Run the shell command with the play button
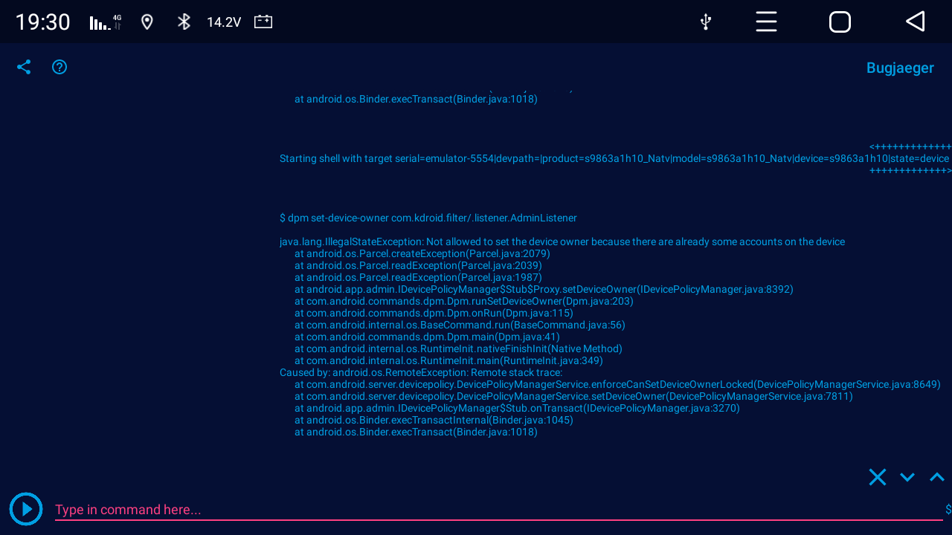 (x=26, y=509)
